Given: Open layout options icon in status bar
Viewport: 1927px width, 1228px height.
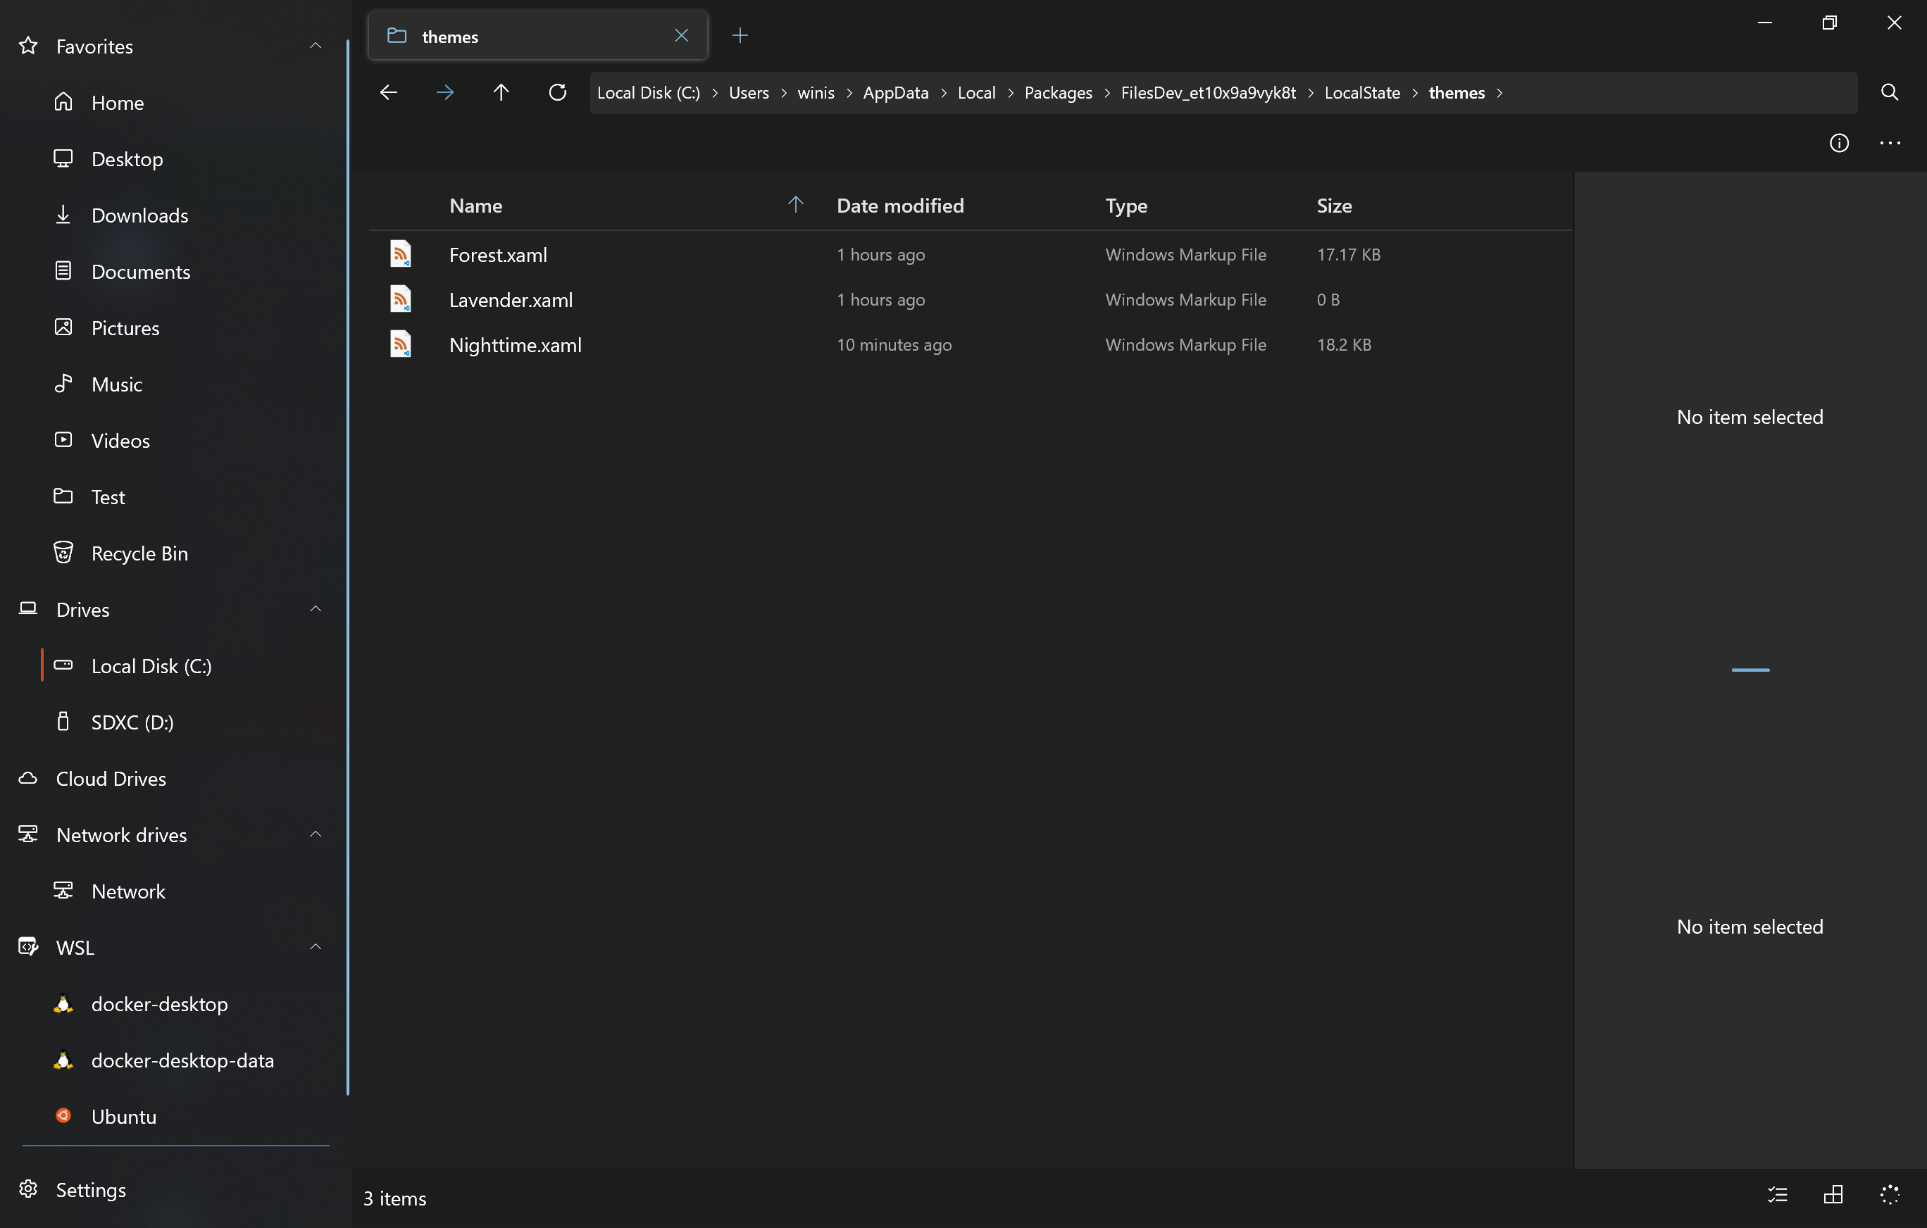Looking at the screenshot, I should point(1833,1195).
